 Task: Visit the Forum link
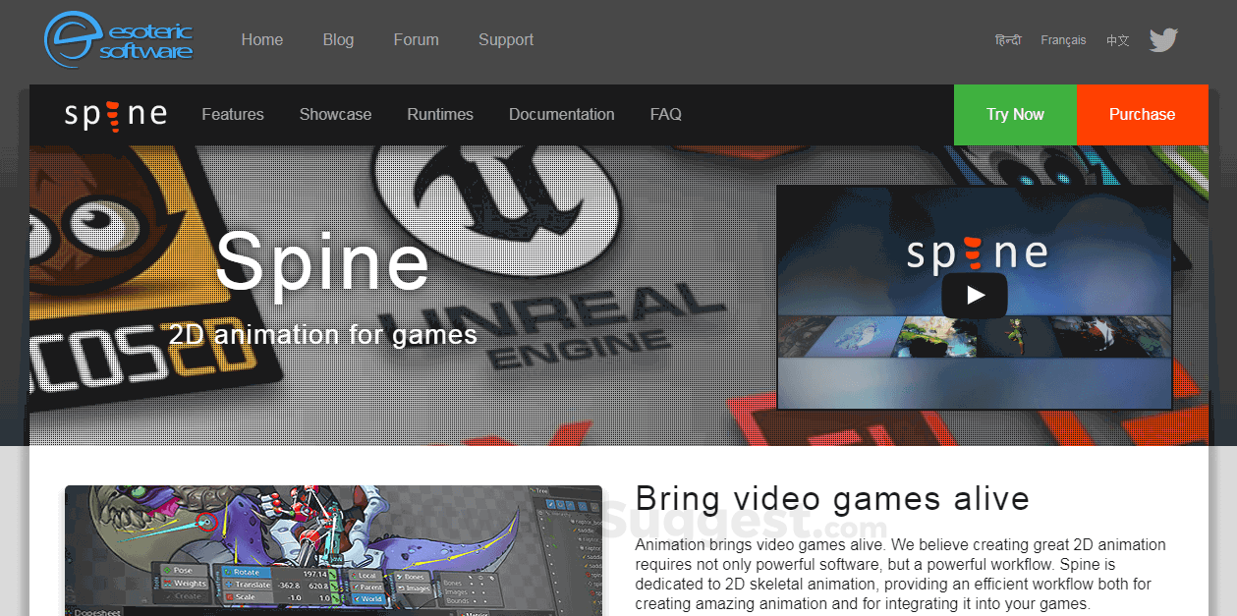(417, 40)
